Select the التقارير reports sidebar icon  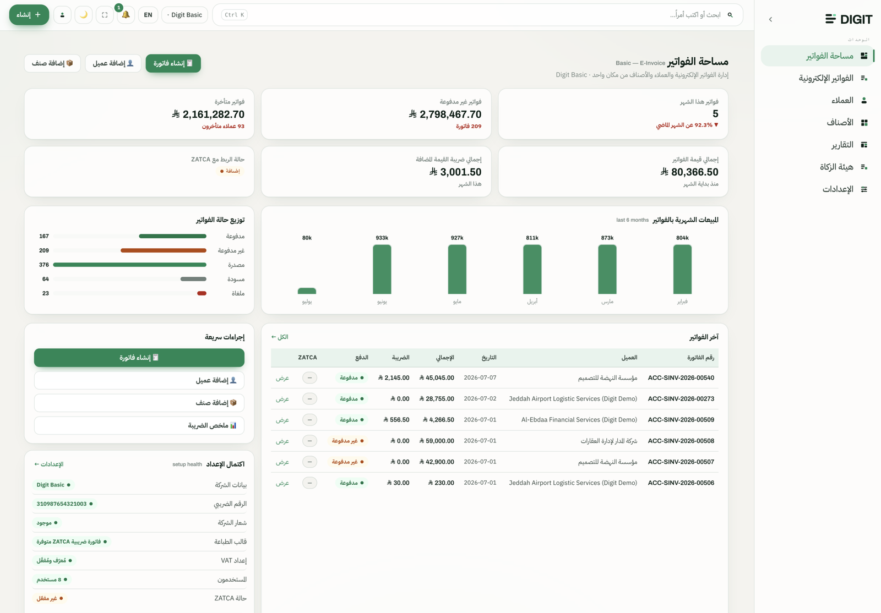coord(864,145)
